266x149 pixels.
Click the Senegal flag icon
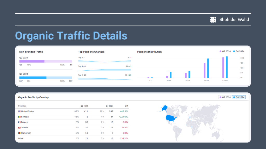pos(19,117)
